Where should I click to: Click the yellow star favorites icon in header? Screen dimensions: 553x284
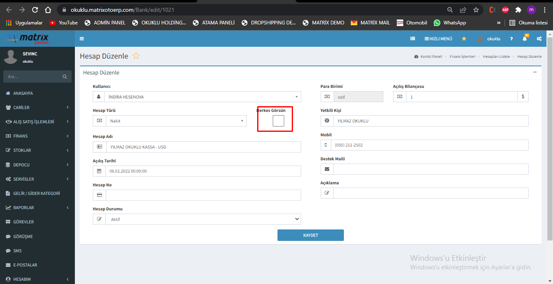[x=464, y=39]
